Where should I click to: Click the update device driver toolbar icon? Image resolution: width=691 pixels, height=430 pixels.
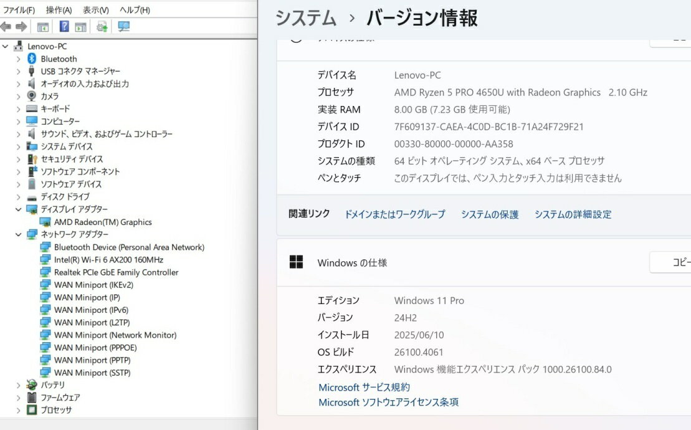102,26
